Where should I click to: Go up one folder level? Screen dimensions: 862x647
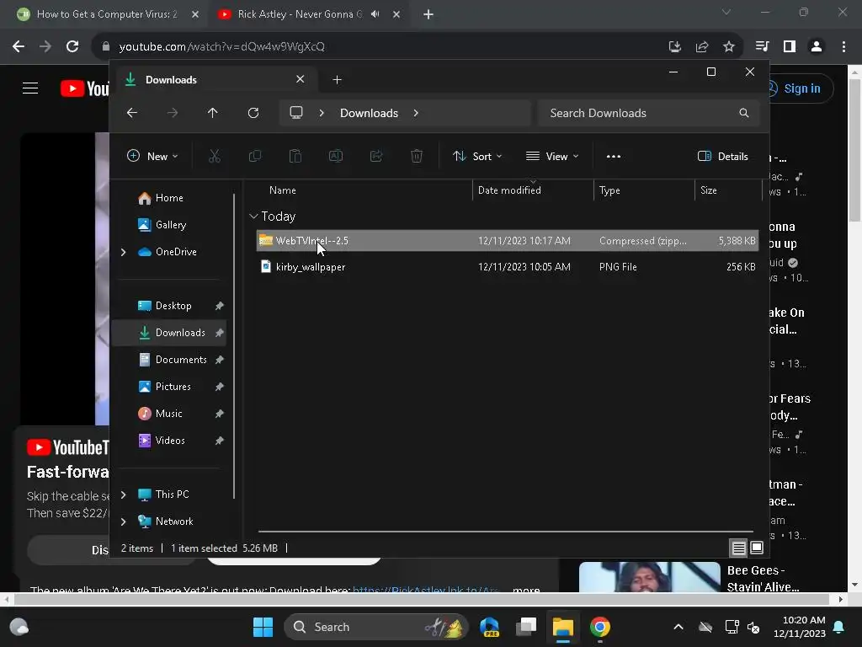[213, 113]
